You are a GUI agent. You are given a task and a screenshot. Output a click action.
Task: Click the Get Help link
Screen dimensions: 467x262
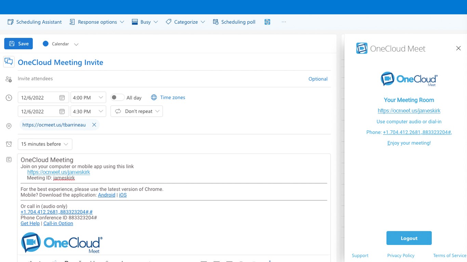pos(30,223)
